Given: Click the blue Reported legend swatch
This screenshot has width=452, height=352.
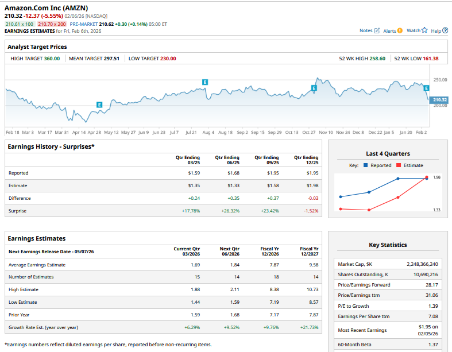Looking at the screenshot, I should 365,165.
